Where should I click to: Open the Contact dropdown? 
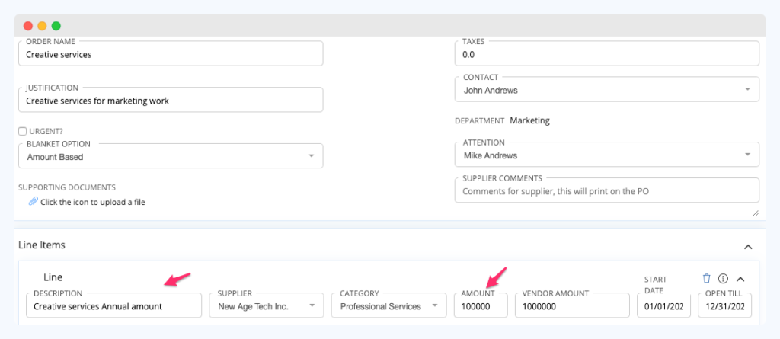click(607, 90)
